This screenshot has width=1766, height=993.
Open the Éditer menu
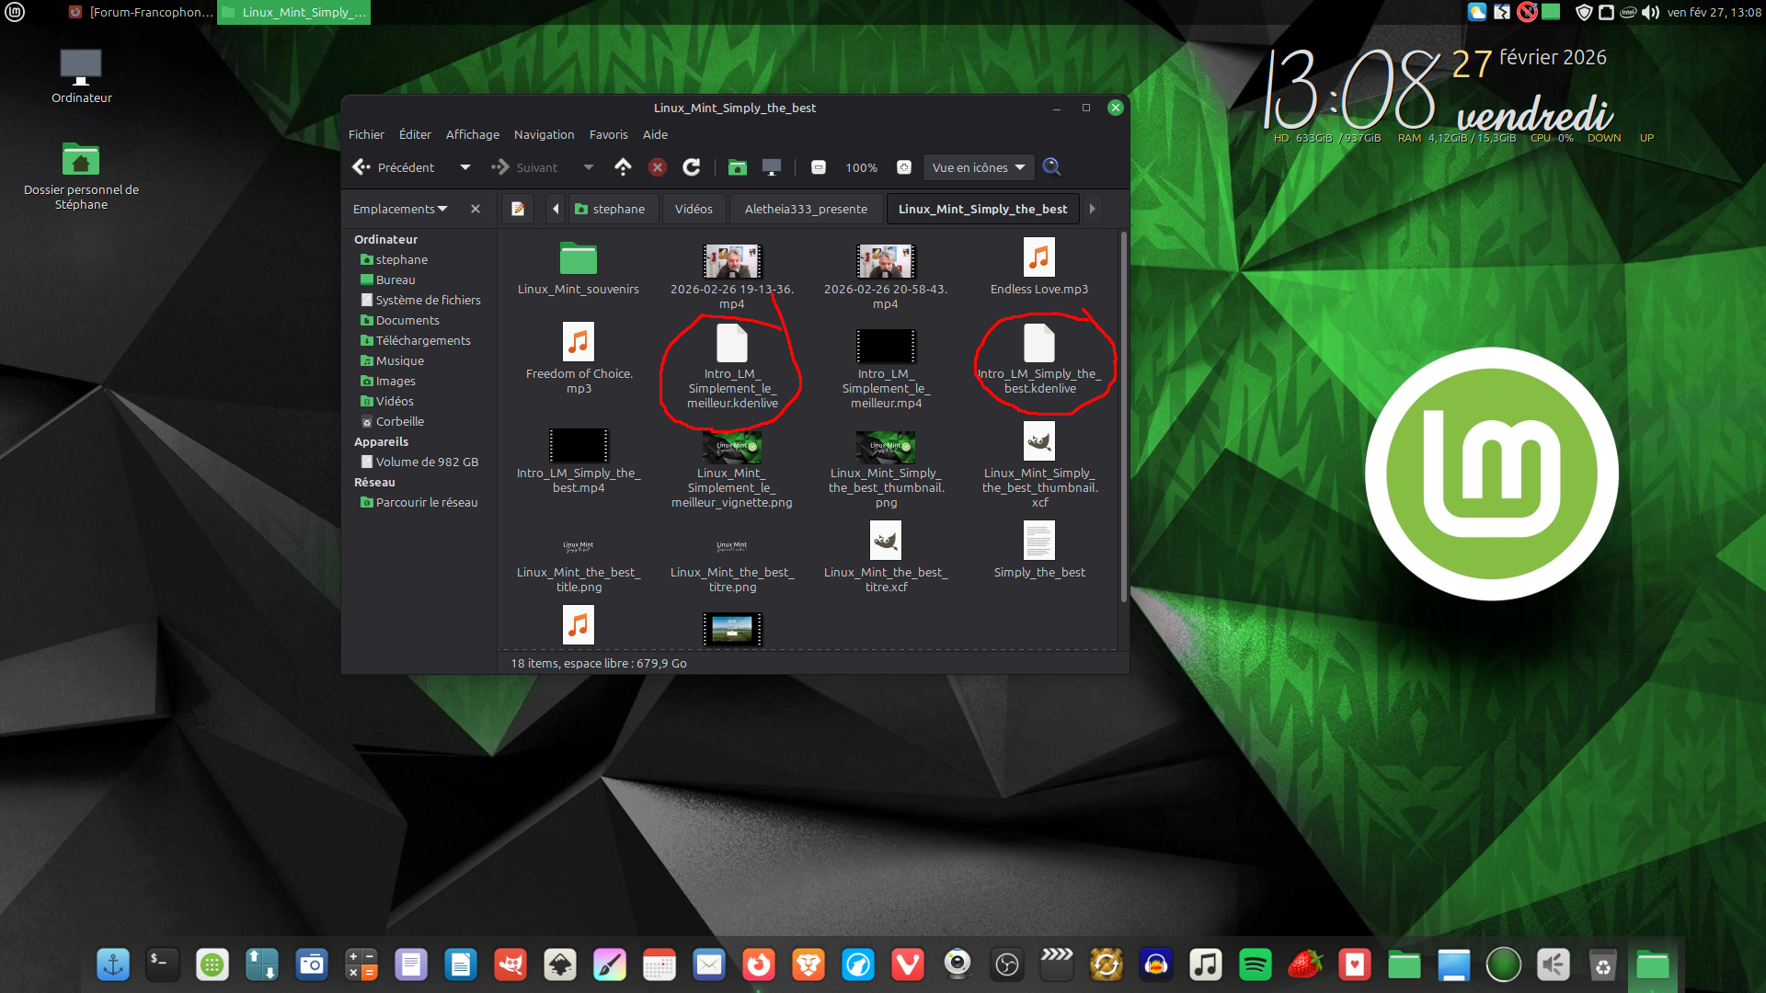[x=415, y=134]
